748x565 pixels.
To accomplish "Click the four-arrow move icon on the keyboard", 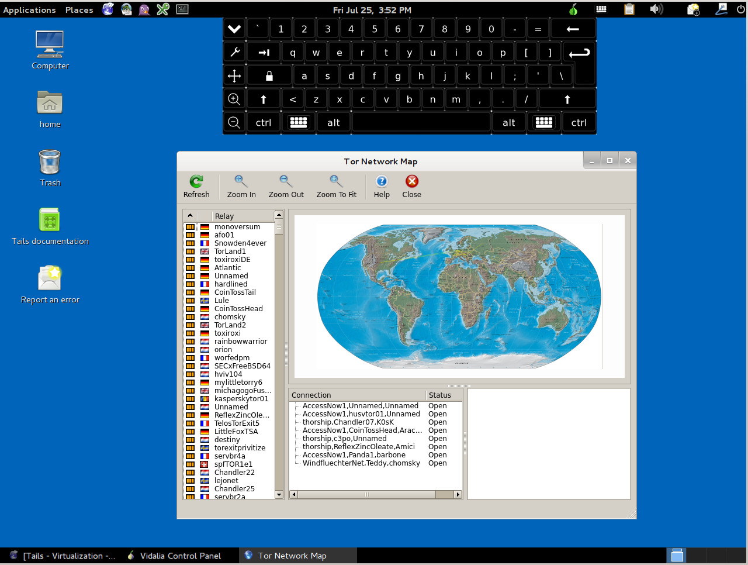I will 234,75.
